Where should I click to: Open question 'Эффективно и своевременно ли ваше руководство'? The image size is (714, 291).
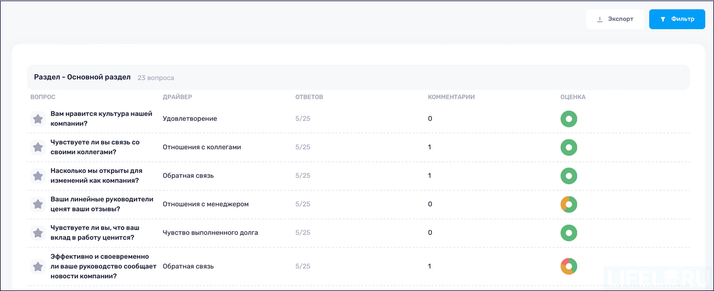(x=103, y=266)
